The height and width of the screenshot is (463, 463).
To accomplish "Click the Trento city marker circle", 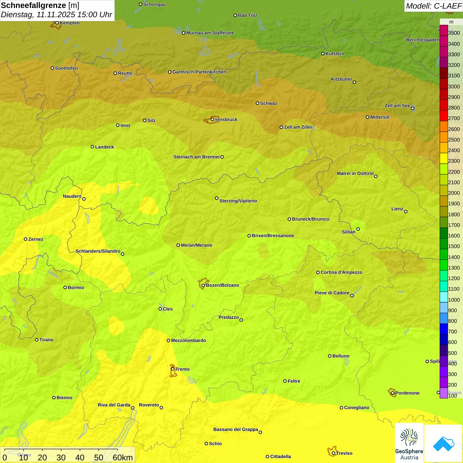I will coord(173,369).
